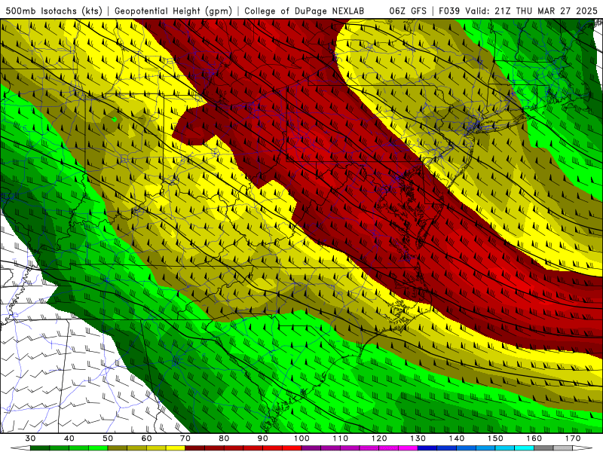Click the '90' label on the color scale

click(263, 438)
